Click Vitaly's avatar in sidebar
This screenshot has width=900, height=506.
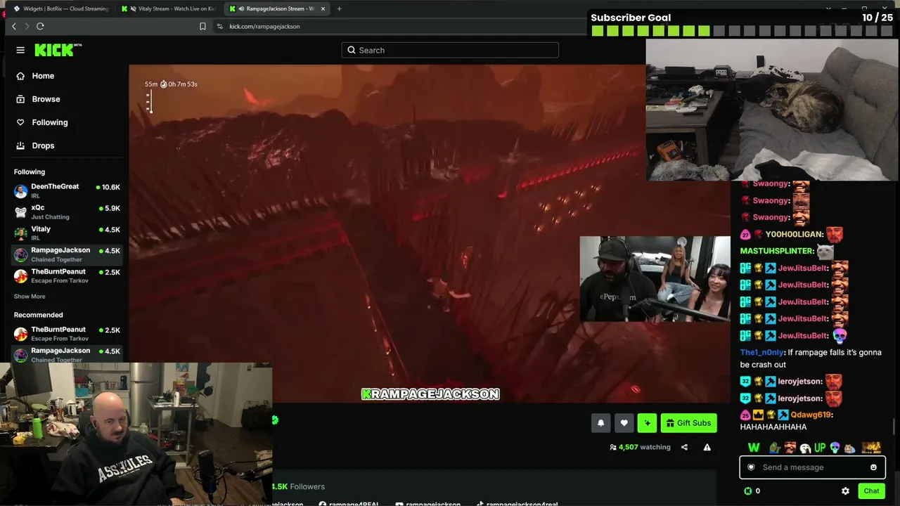(21, 233)
